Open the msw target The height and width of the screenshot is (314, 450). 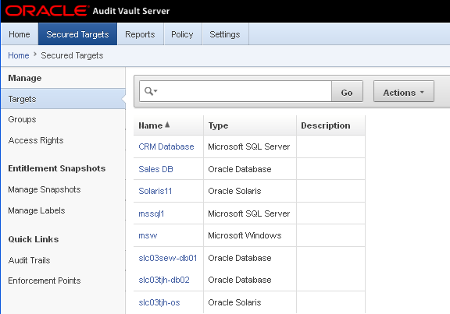(148, 235)
